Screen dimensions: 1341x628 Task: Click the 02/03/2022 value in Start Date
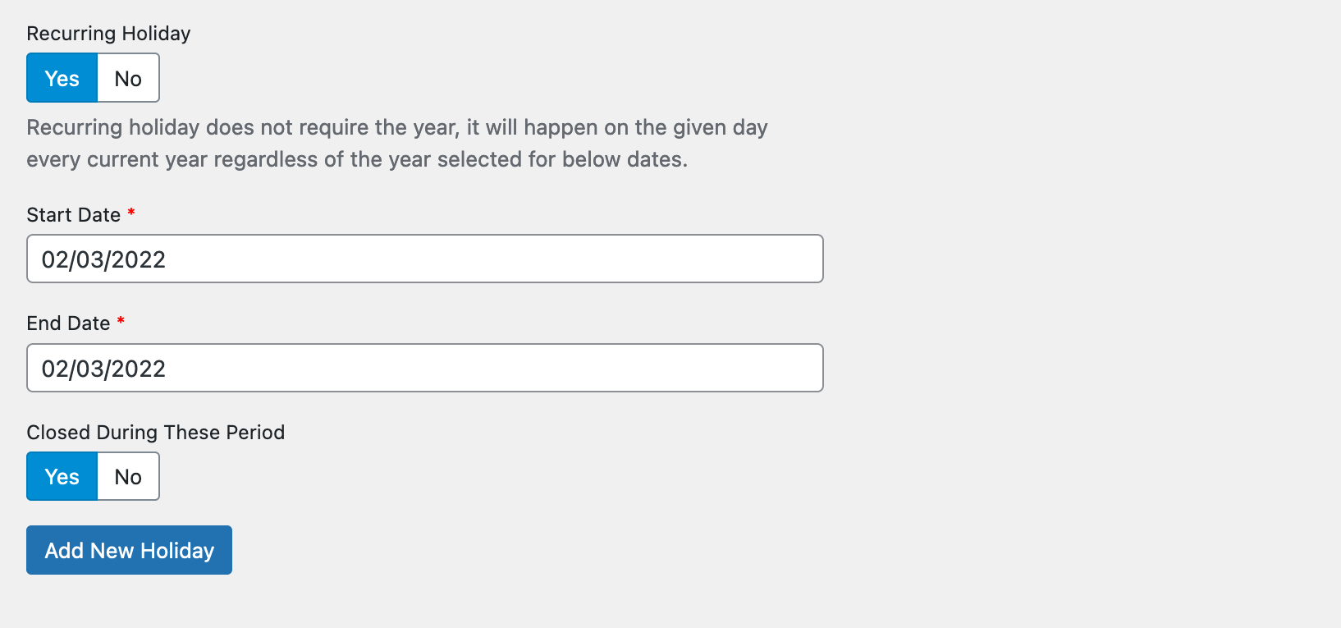pos(103,259)
